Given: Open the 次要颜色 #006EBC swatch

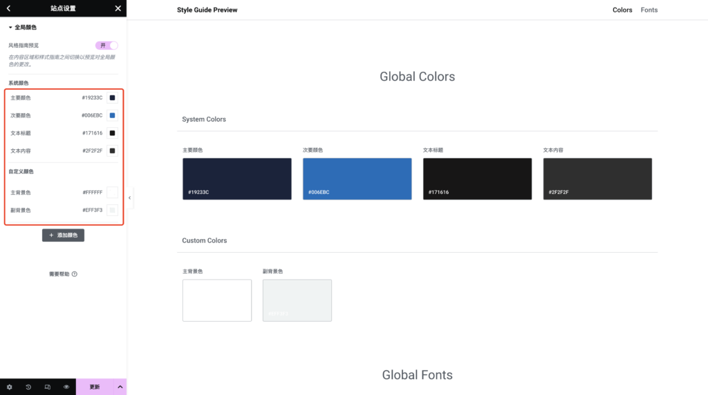Looking at the screenshot, I should [113, 115].
